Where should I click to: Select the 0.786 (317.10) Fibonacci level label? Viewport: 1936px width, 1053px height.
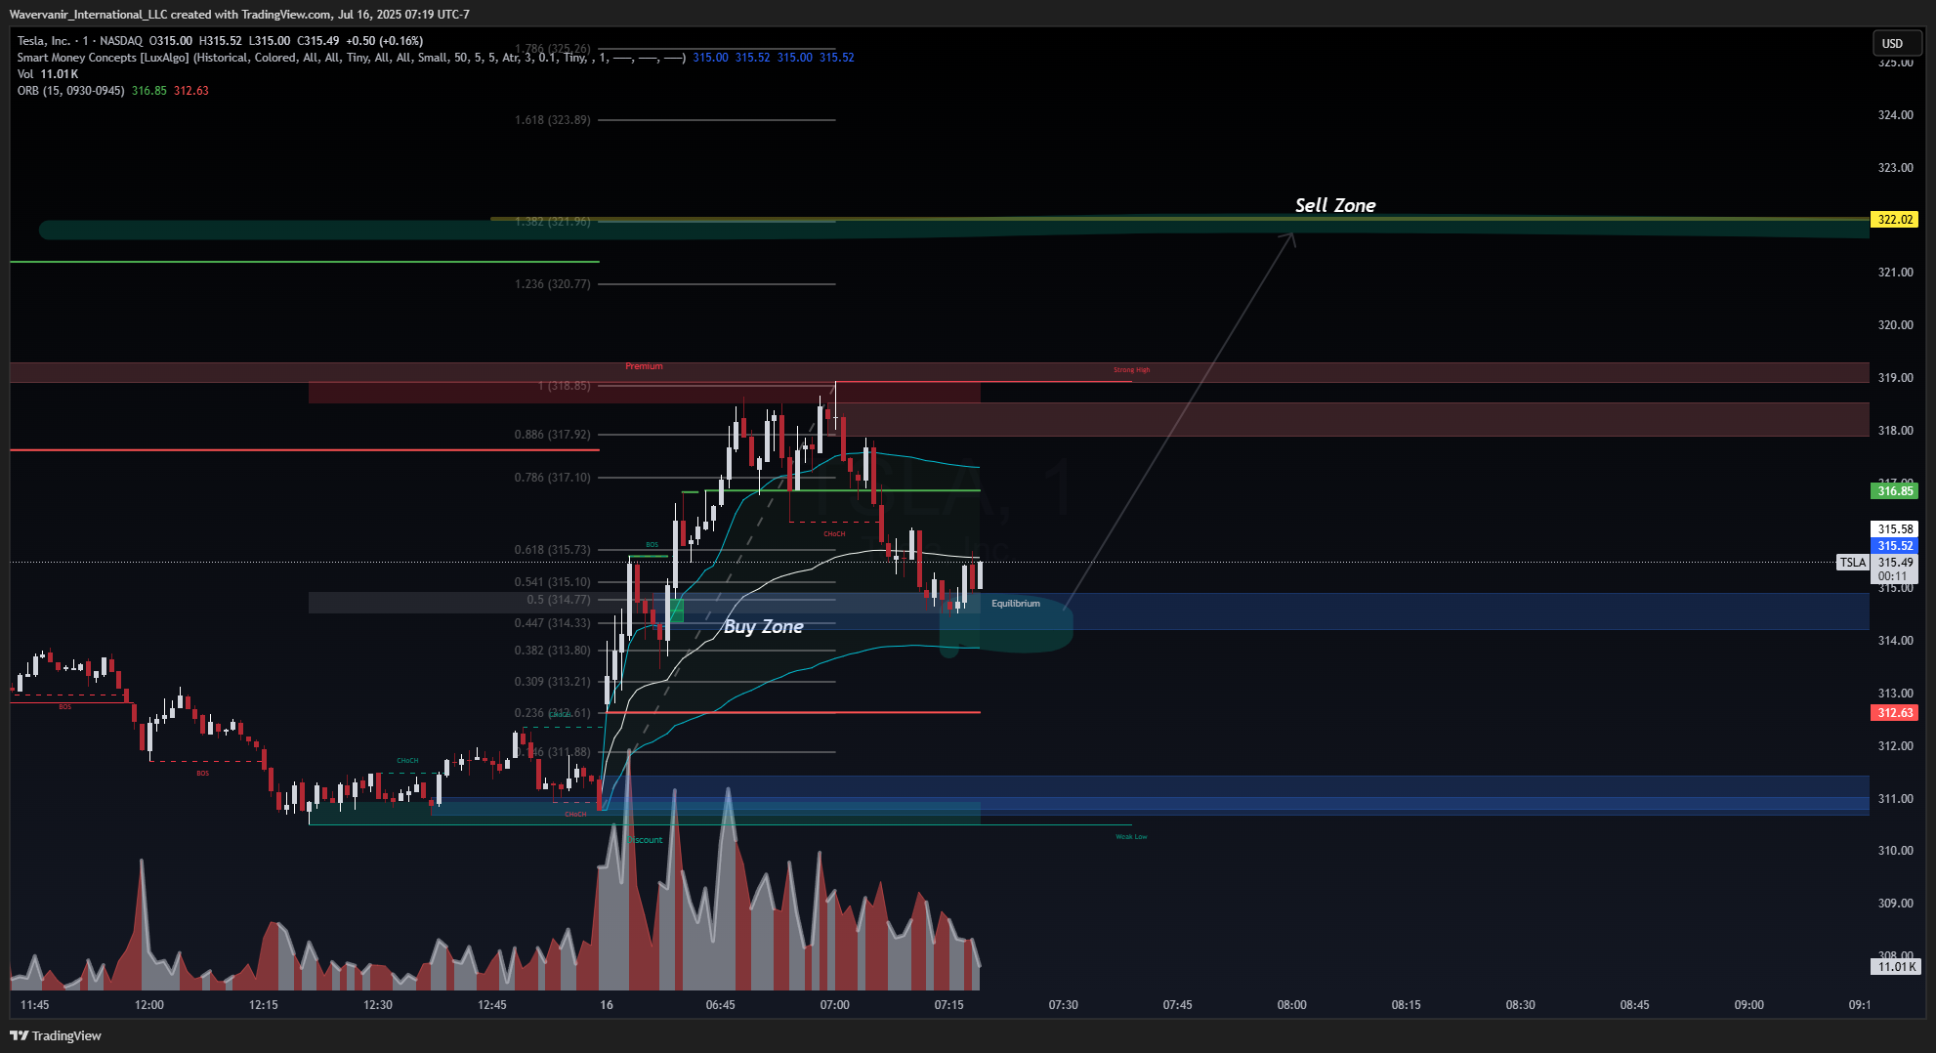click(553, 478)
